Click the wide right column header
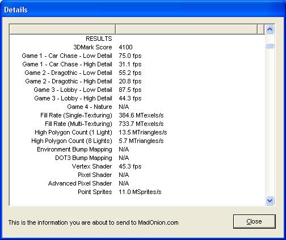Image resolution: width=286 pixels, height=240 pixels. 186,30
